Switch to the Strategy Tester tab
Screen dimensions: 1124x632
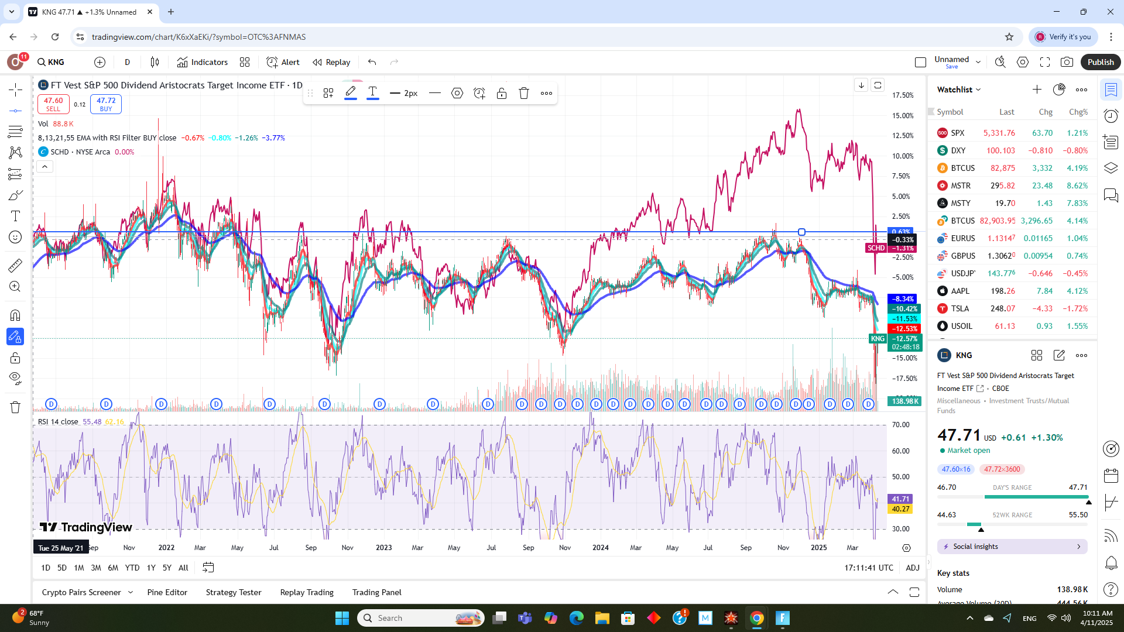234,592
